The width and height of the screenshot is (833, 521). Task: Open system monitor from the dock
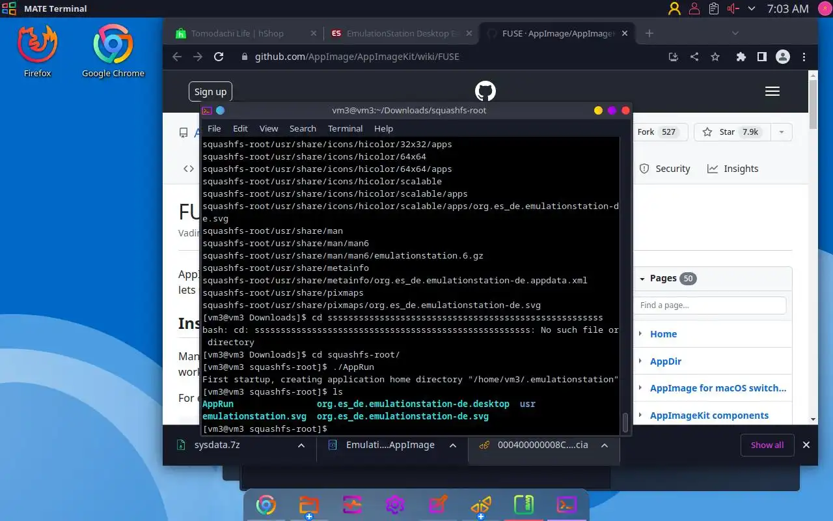click(x=352, y=506)
